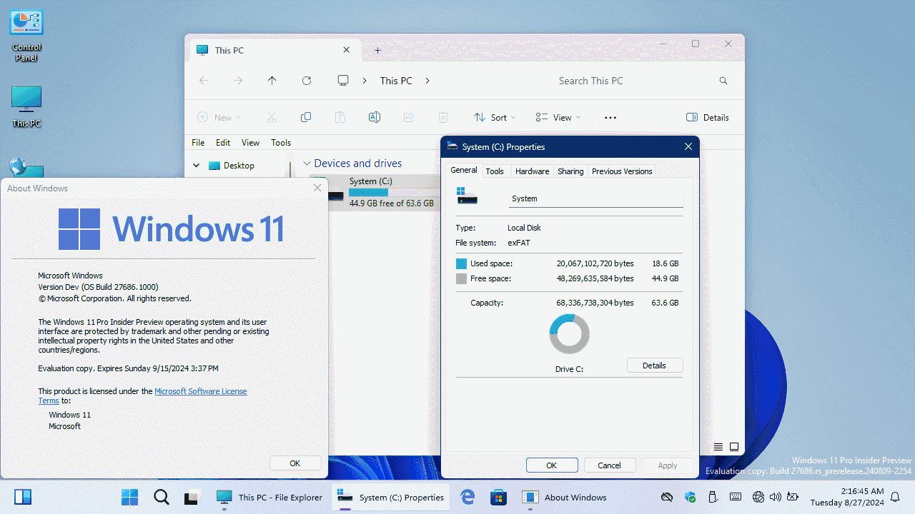Viewport: 915px width, 514px height.
Task: Open the See more ellipsis menu in Explorer
Action: [x=610, y=118]
